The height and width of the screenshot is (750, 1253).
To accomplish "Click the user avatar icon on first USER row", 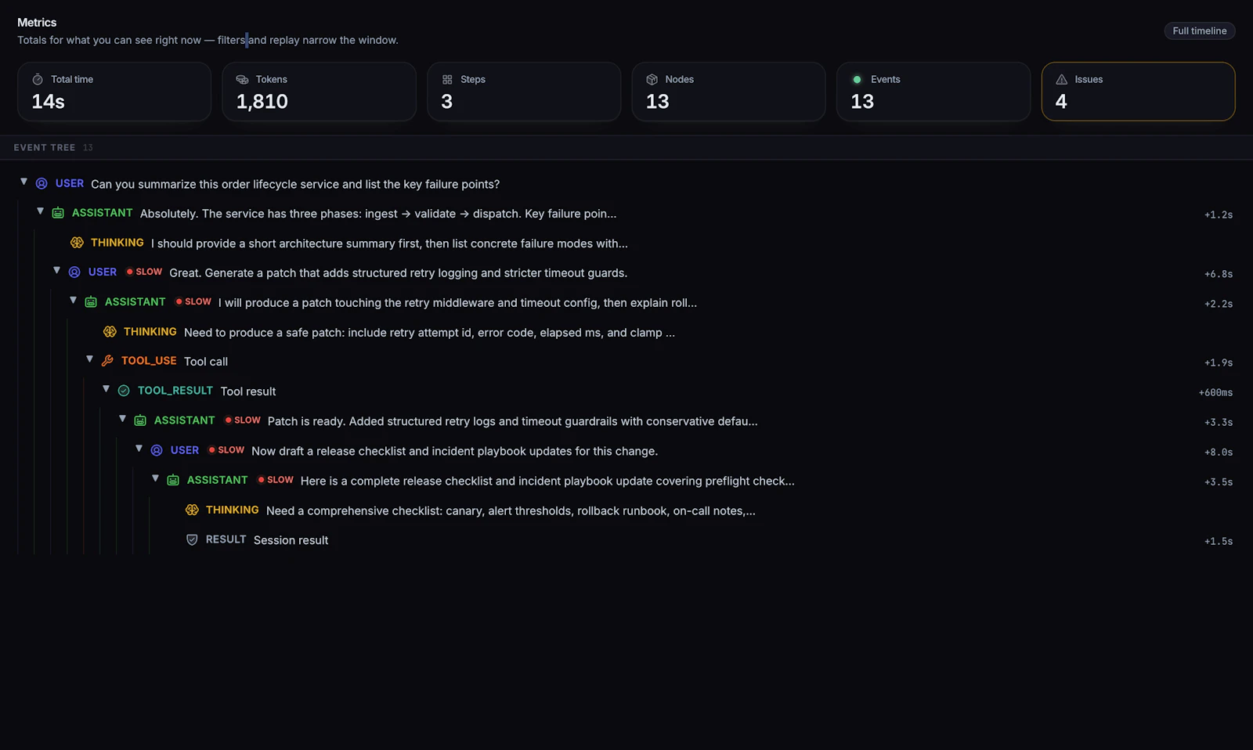I will (41, 182).
